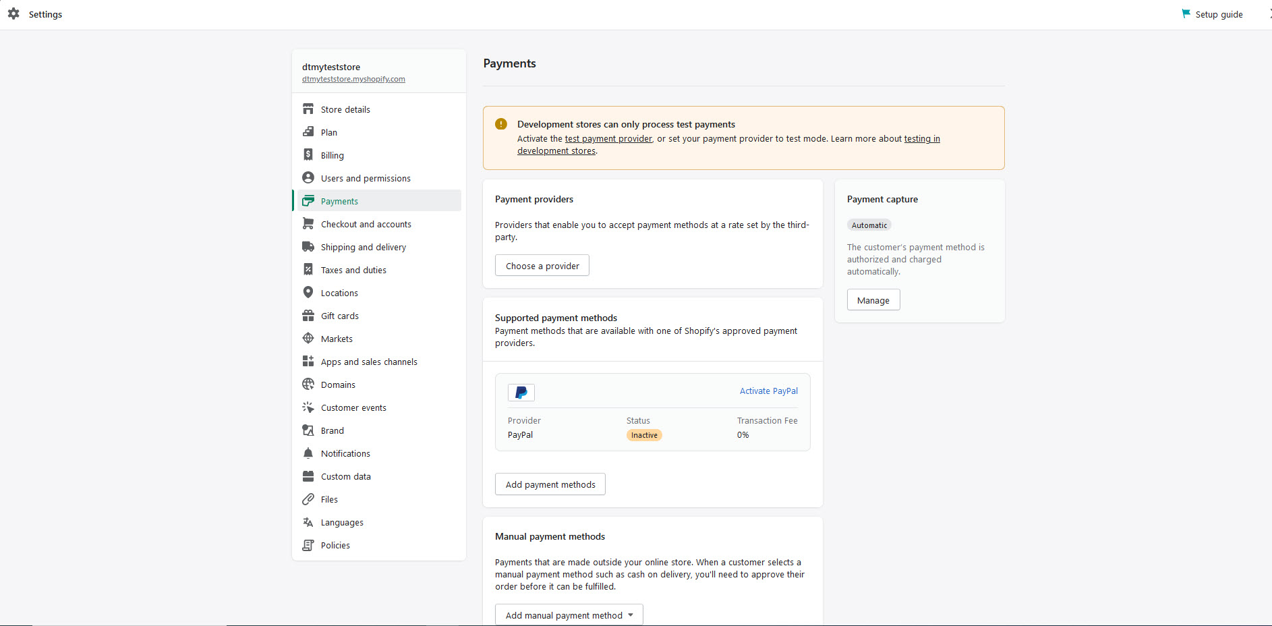This screenshot has height=626, width=1272.
Task: Click the Activate PayPal link
Action: click(768, 391)
